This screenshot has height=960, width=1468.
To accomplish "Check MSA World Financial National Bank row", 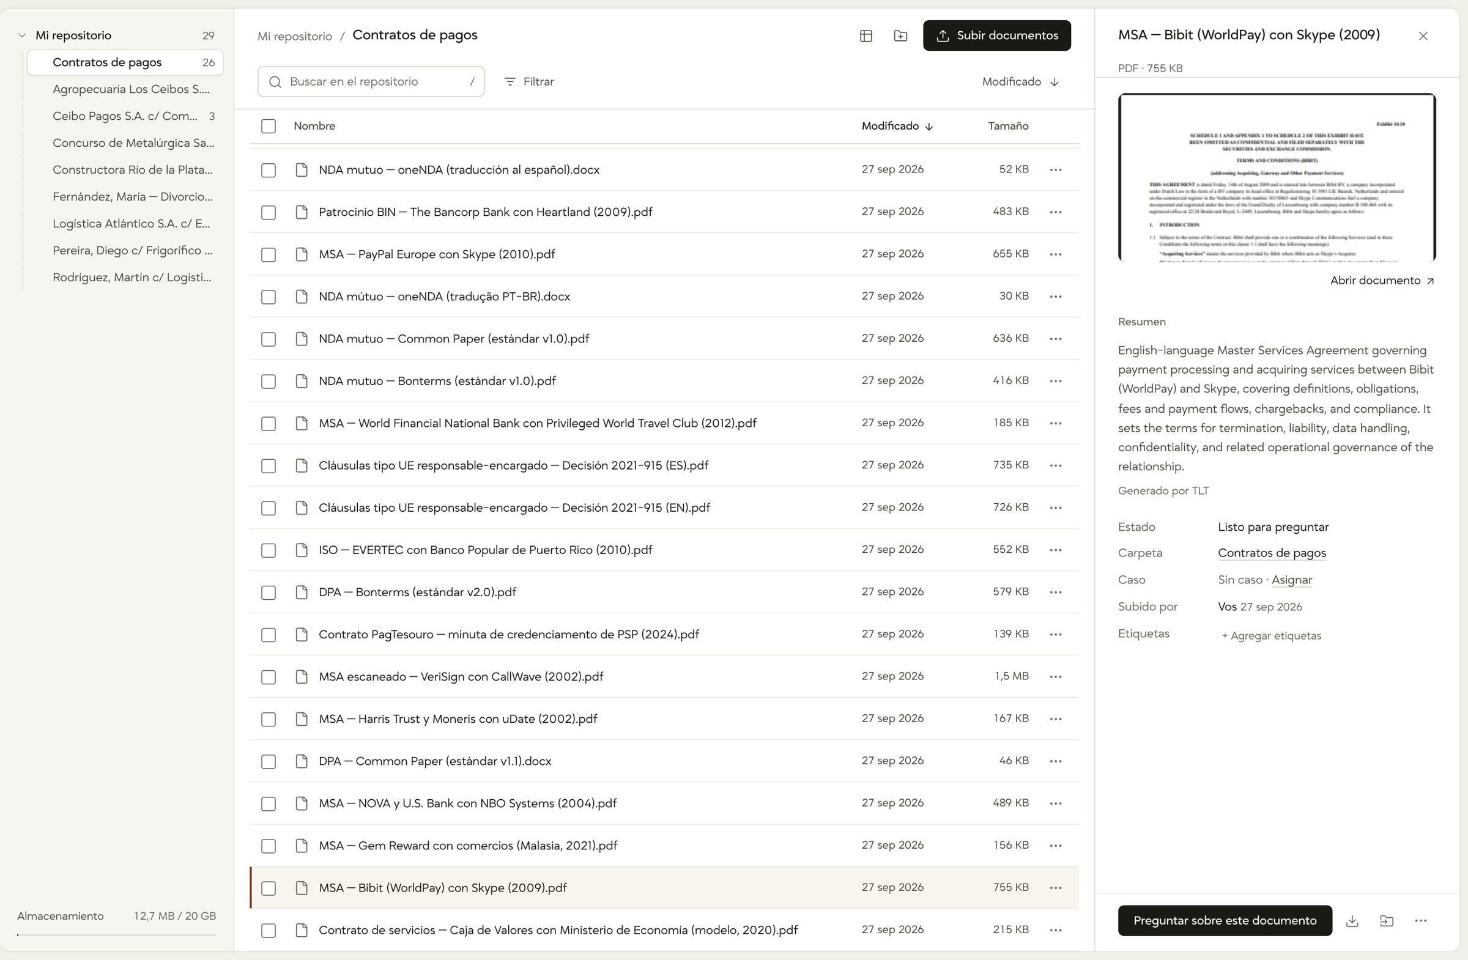I will (269, 424).
